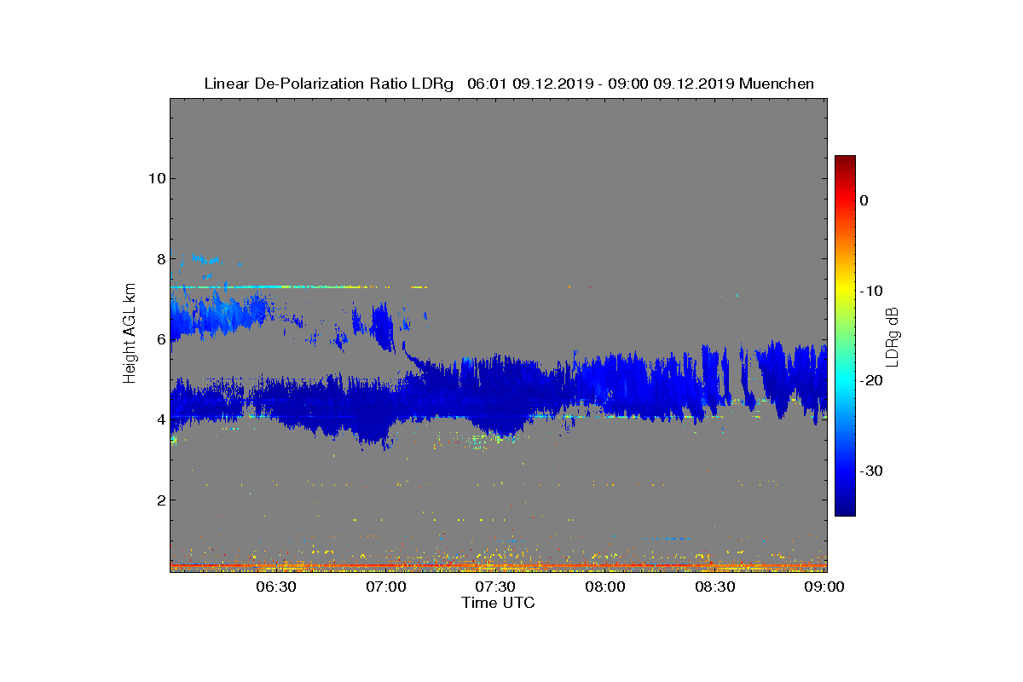The height and width of the screenshot is (682, 1023).
Task: Select the 09:00 time tick label
Action: pyautogui.click(x=825, y=587)
